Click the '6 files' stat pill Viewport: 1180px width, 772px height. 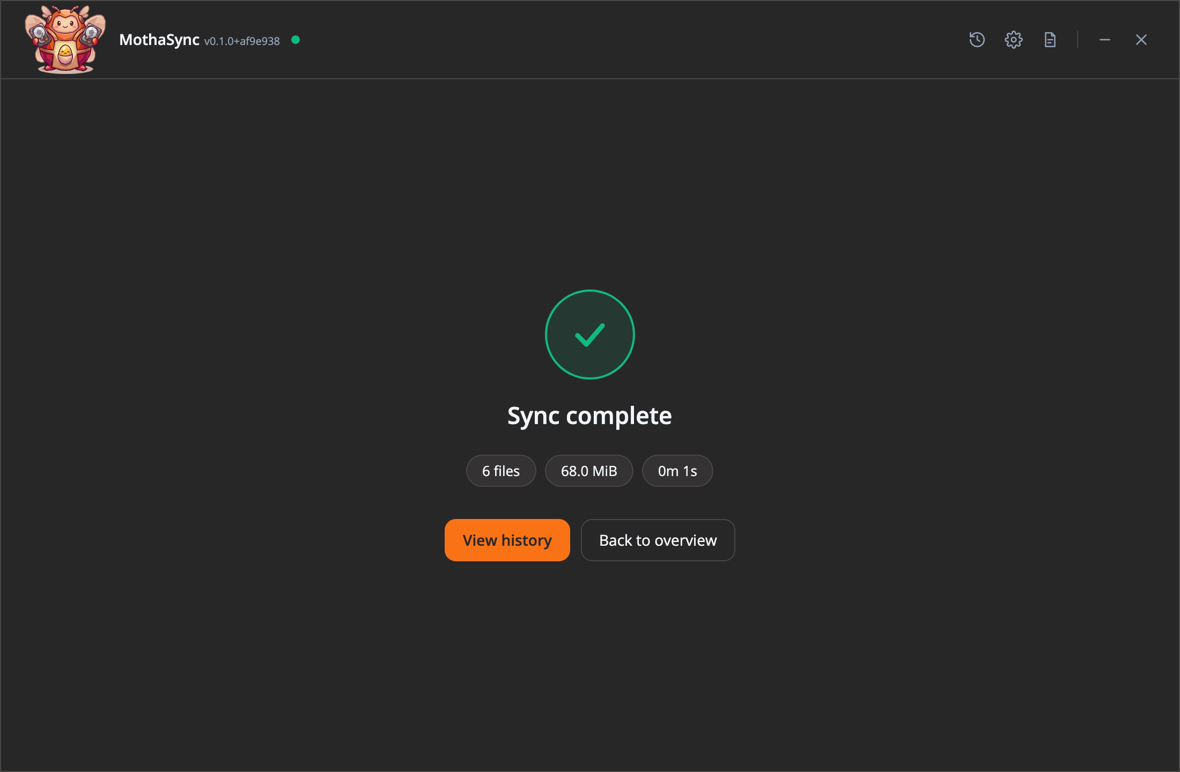coord(501,471)
